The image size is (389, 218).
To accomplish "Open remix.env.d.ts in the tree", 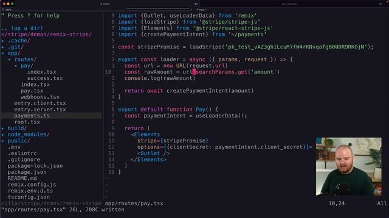I will (x=30, y=191).
